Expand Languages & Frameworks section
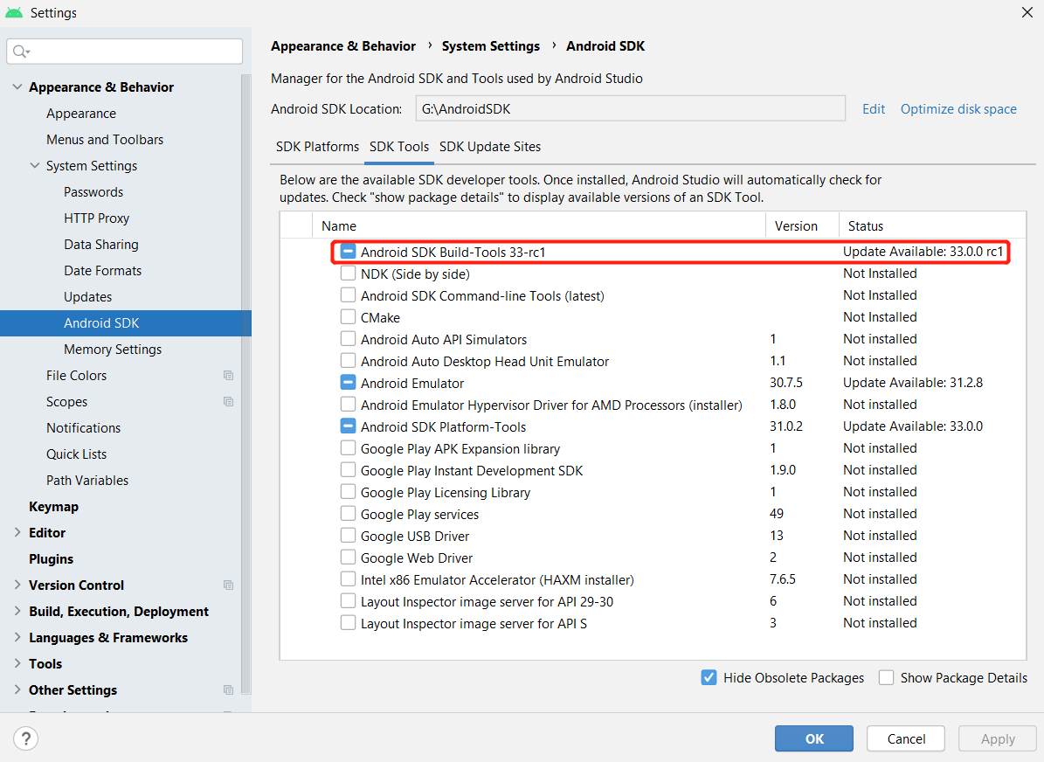The image size is (1044, 762). [17, 637]
